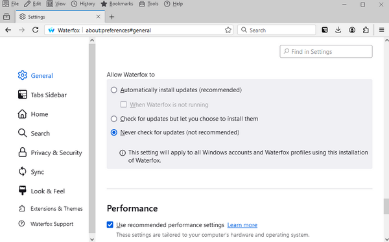
Task: Click the 'Allow Waterfox to' label
Action: tap(131, 75)
